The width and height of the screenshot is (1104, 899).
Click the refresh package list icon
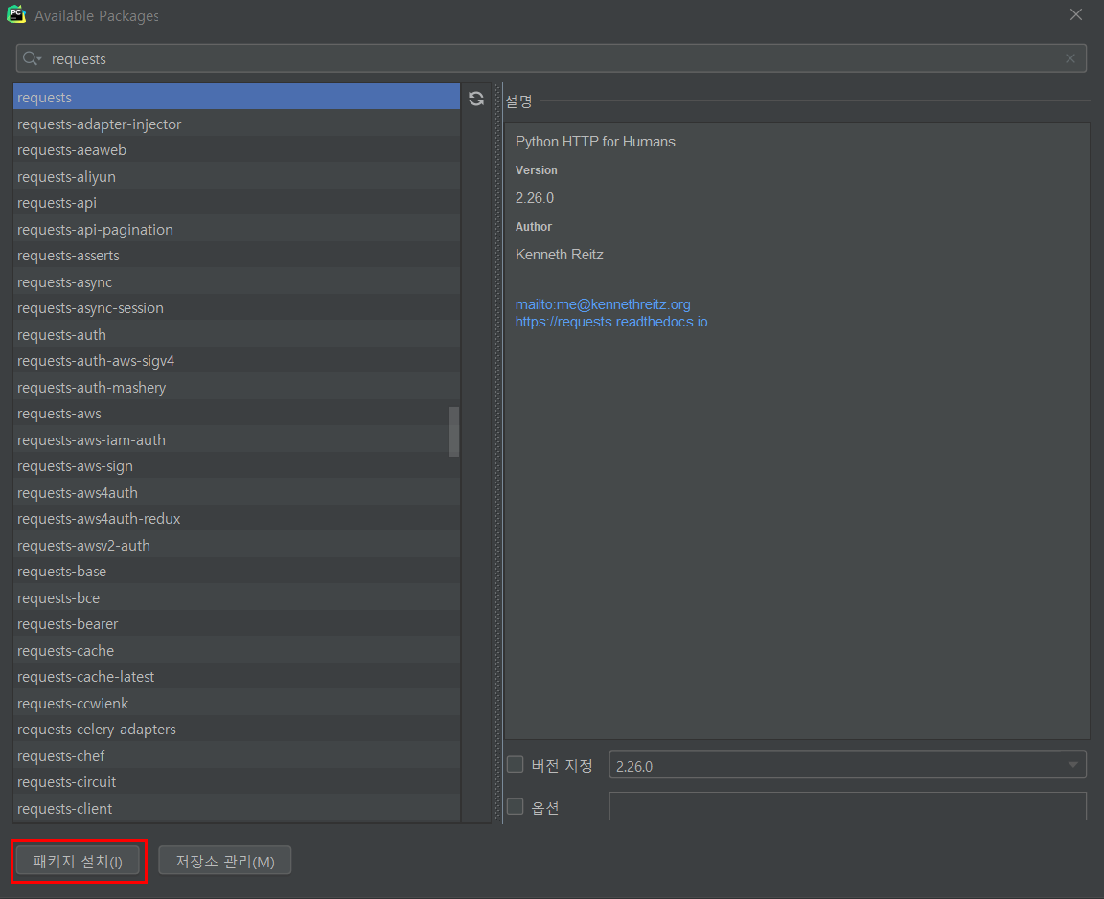tap(476, 98)
